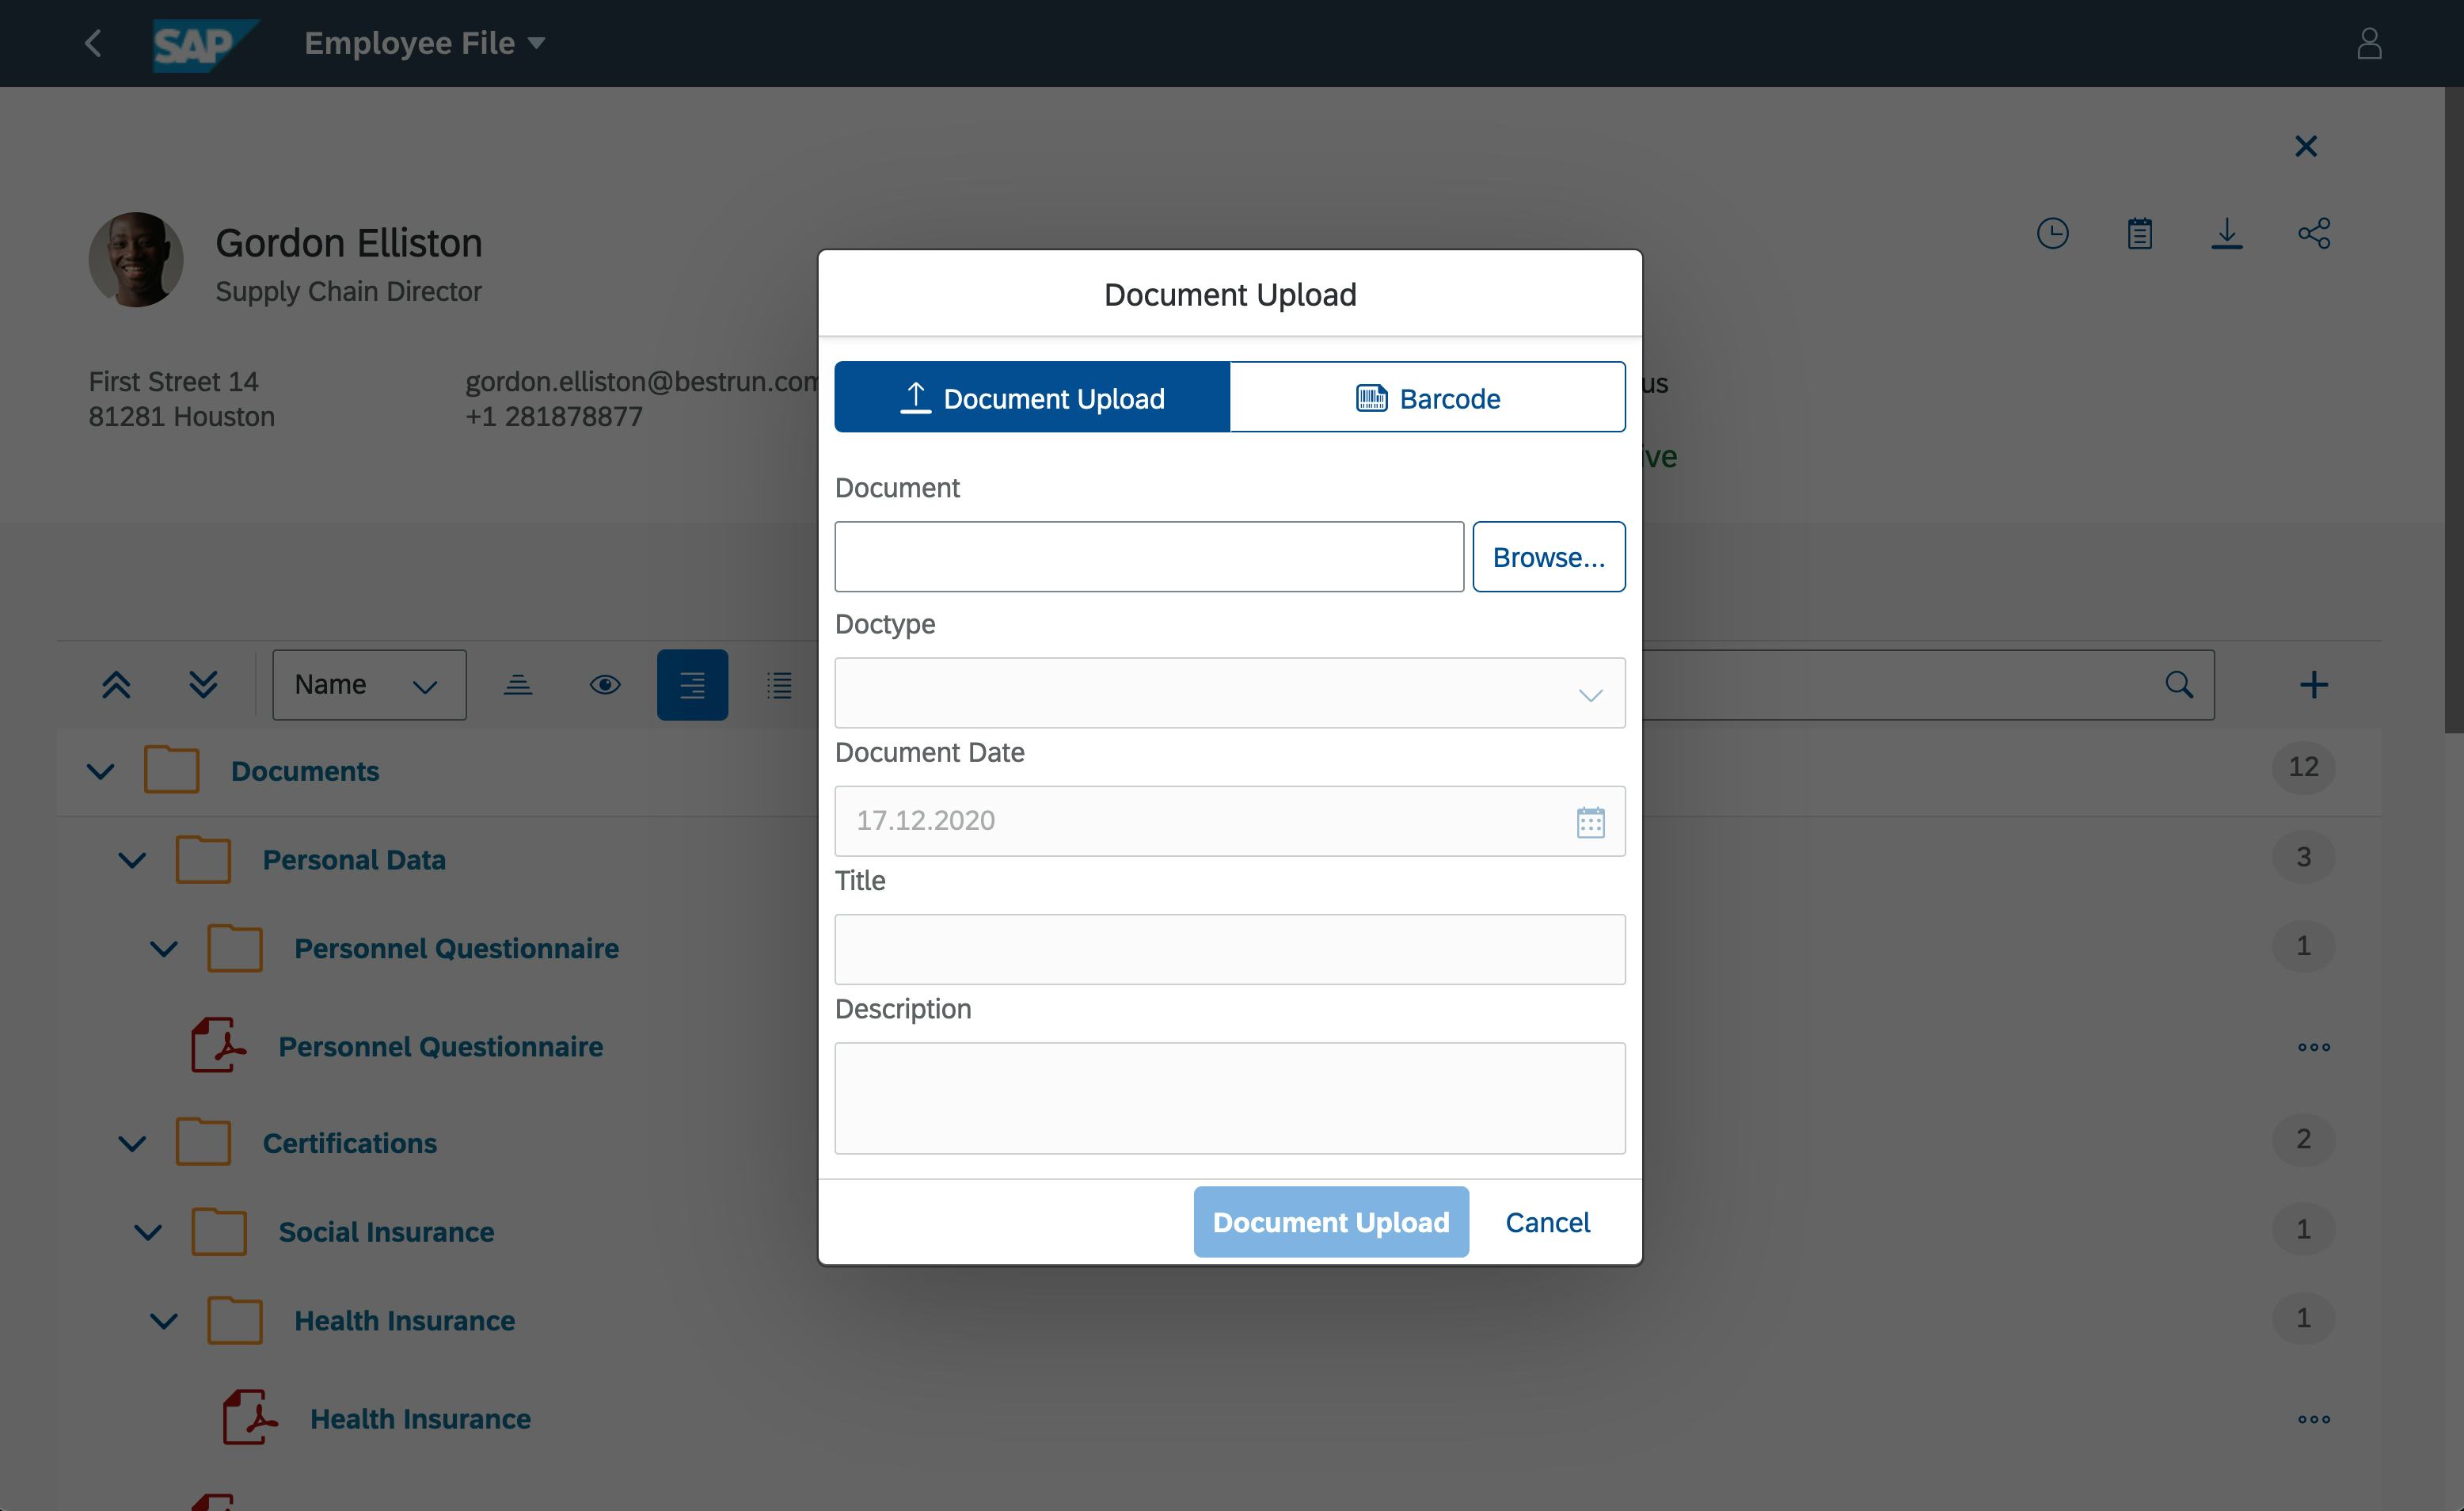This screenshot has width=2464, height=1511.
Task: Open the SAP user profile icon
Action: [x=2370, y=43]
